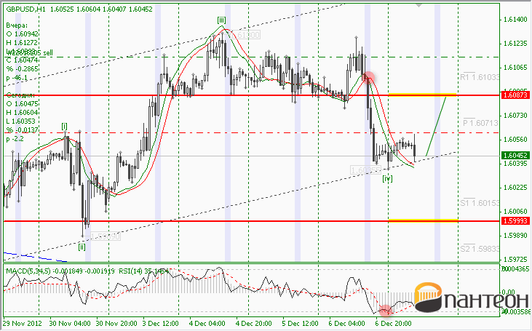Screen dimensions: 532x331
Task: Click the [iv] wave label
Action: (x=387, y=178)
